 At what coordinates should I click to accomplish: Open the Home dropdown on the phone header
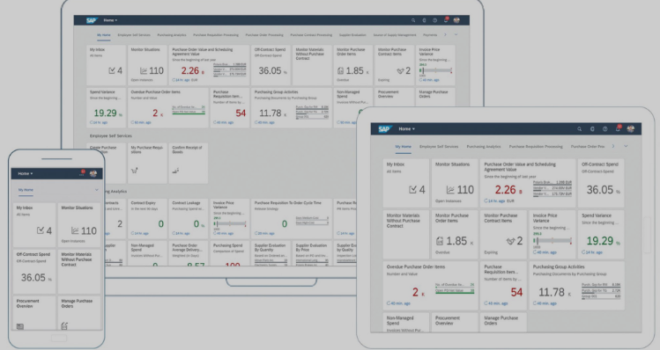pyautogui.click(x=26, y=173)
